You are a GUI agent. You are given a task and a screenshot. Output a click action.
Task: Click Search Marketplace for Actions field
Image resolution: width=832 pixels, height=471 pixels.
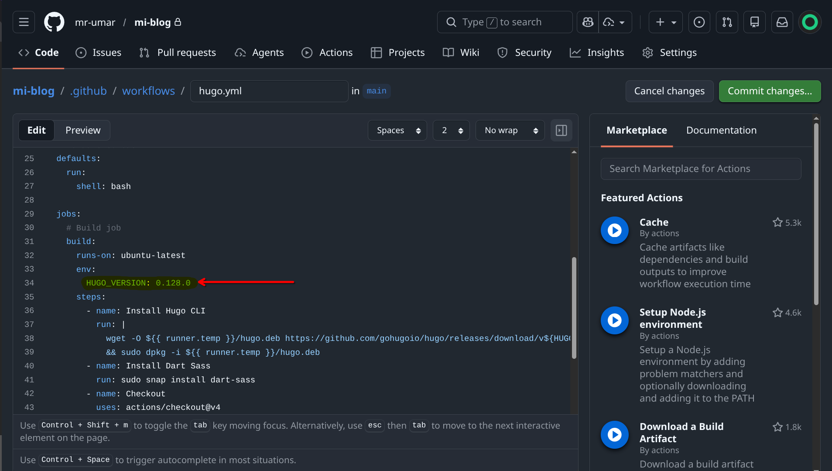click(x=701, y=169)
